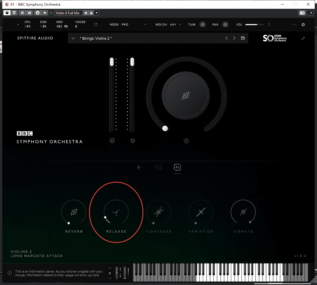Open the settings gear in plugin header

point(303,25)
